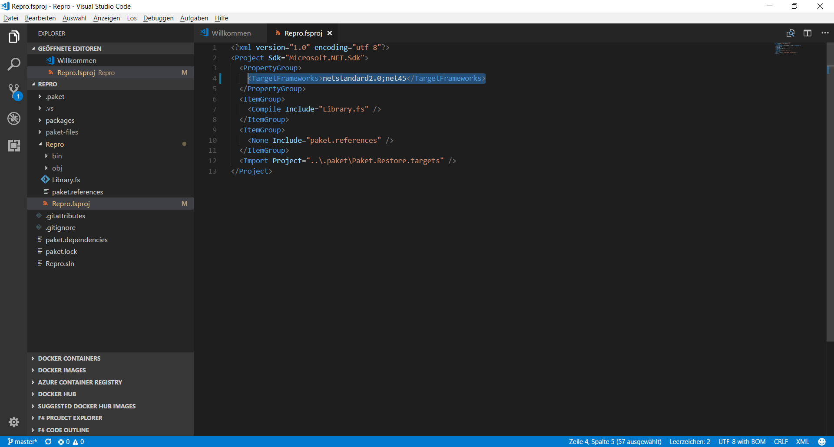Open the Datei menu
This screenshot has height=447, width=834.
coord(11,18)
